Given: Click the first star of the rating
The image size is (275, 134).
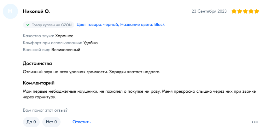Looking at the screenshot, I should click(x=234, y=11).
